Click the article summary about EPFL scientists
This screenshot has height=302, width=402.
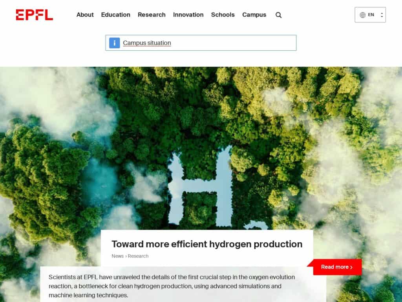click(x=172, y=286)
